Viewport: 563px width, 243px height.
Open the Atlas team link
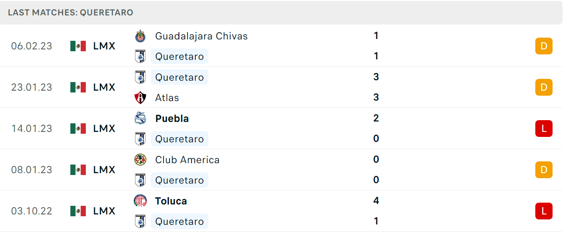click(167, 97)
